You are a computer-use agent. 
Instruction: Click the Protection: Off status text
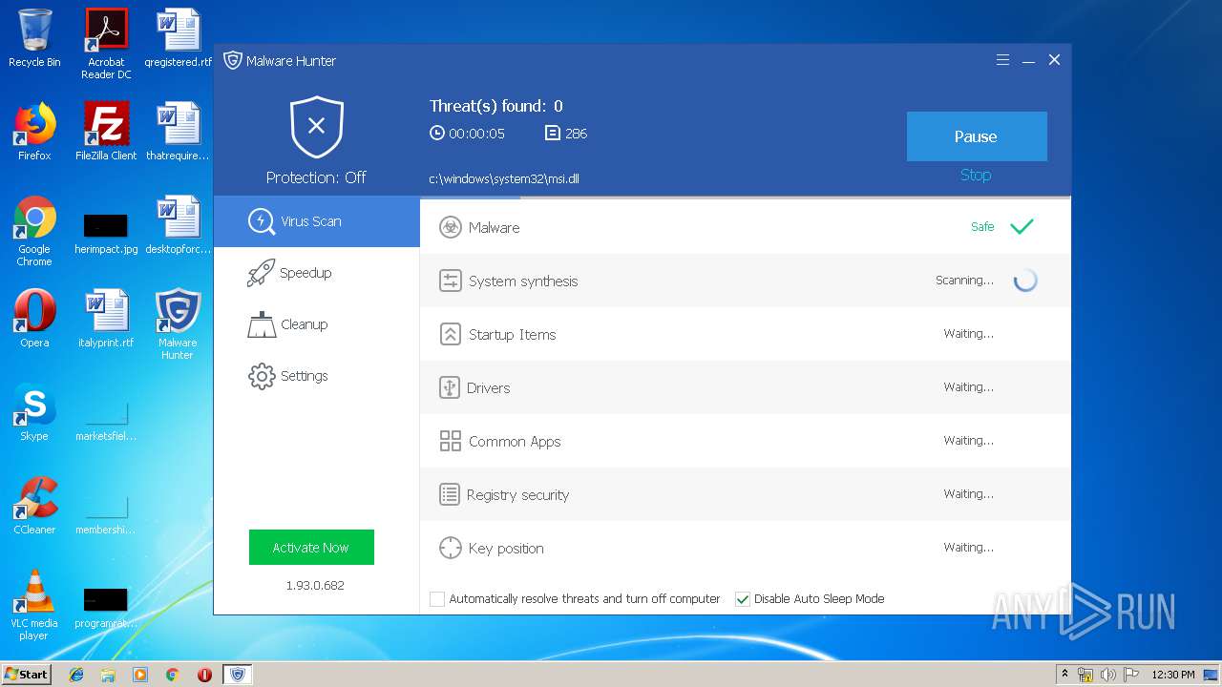[x=316, y=177]
